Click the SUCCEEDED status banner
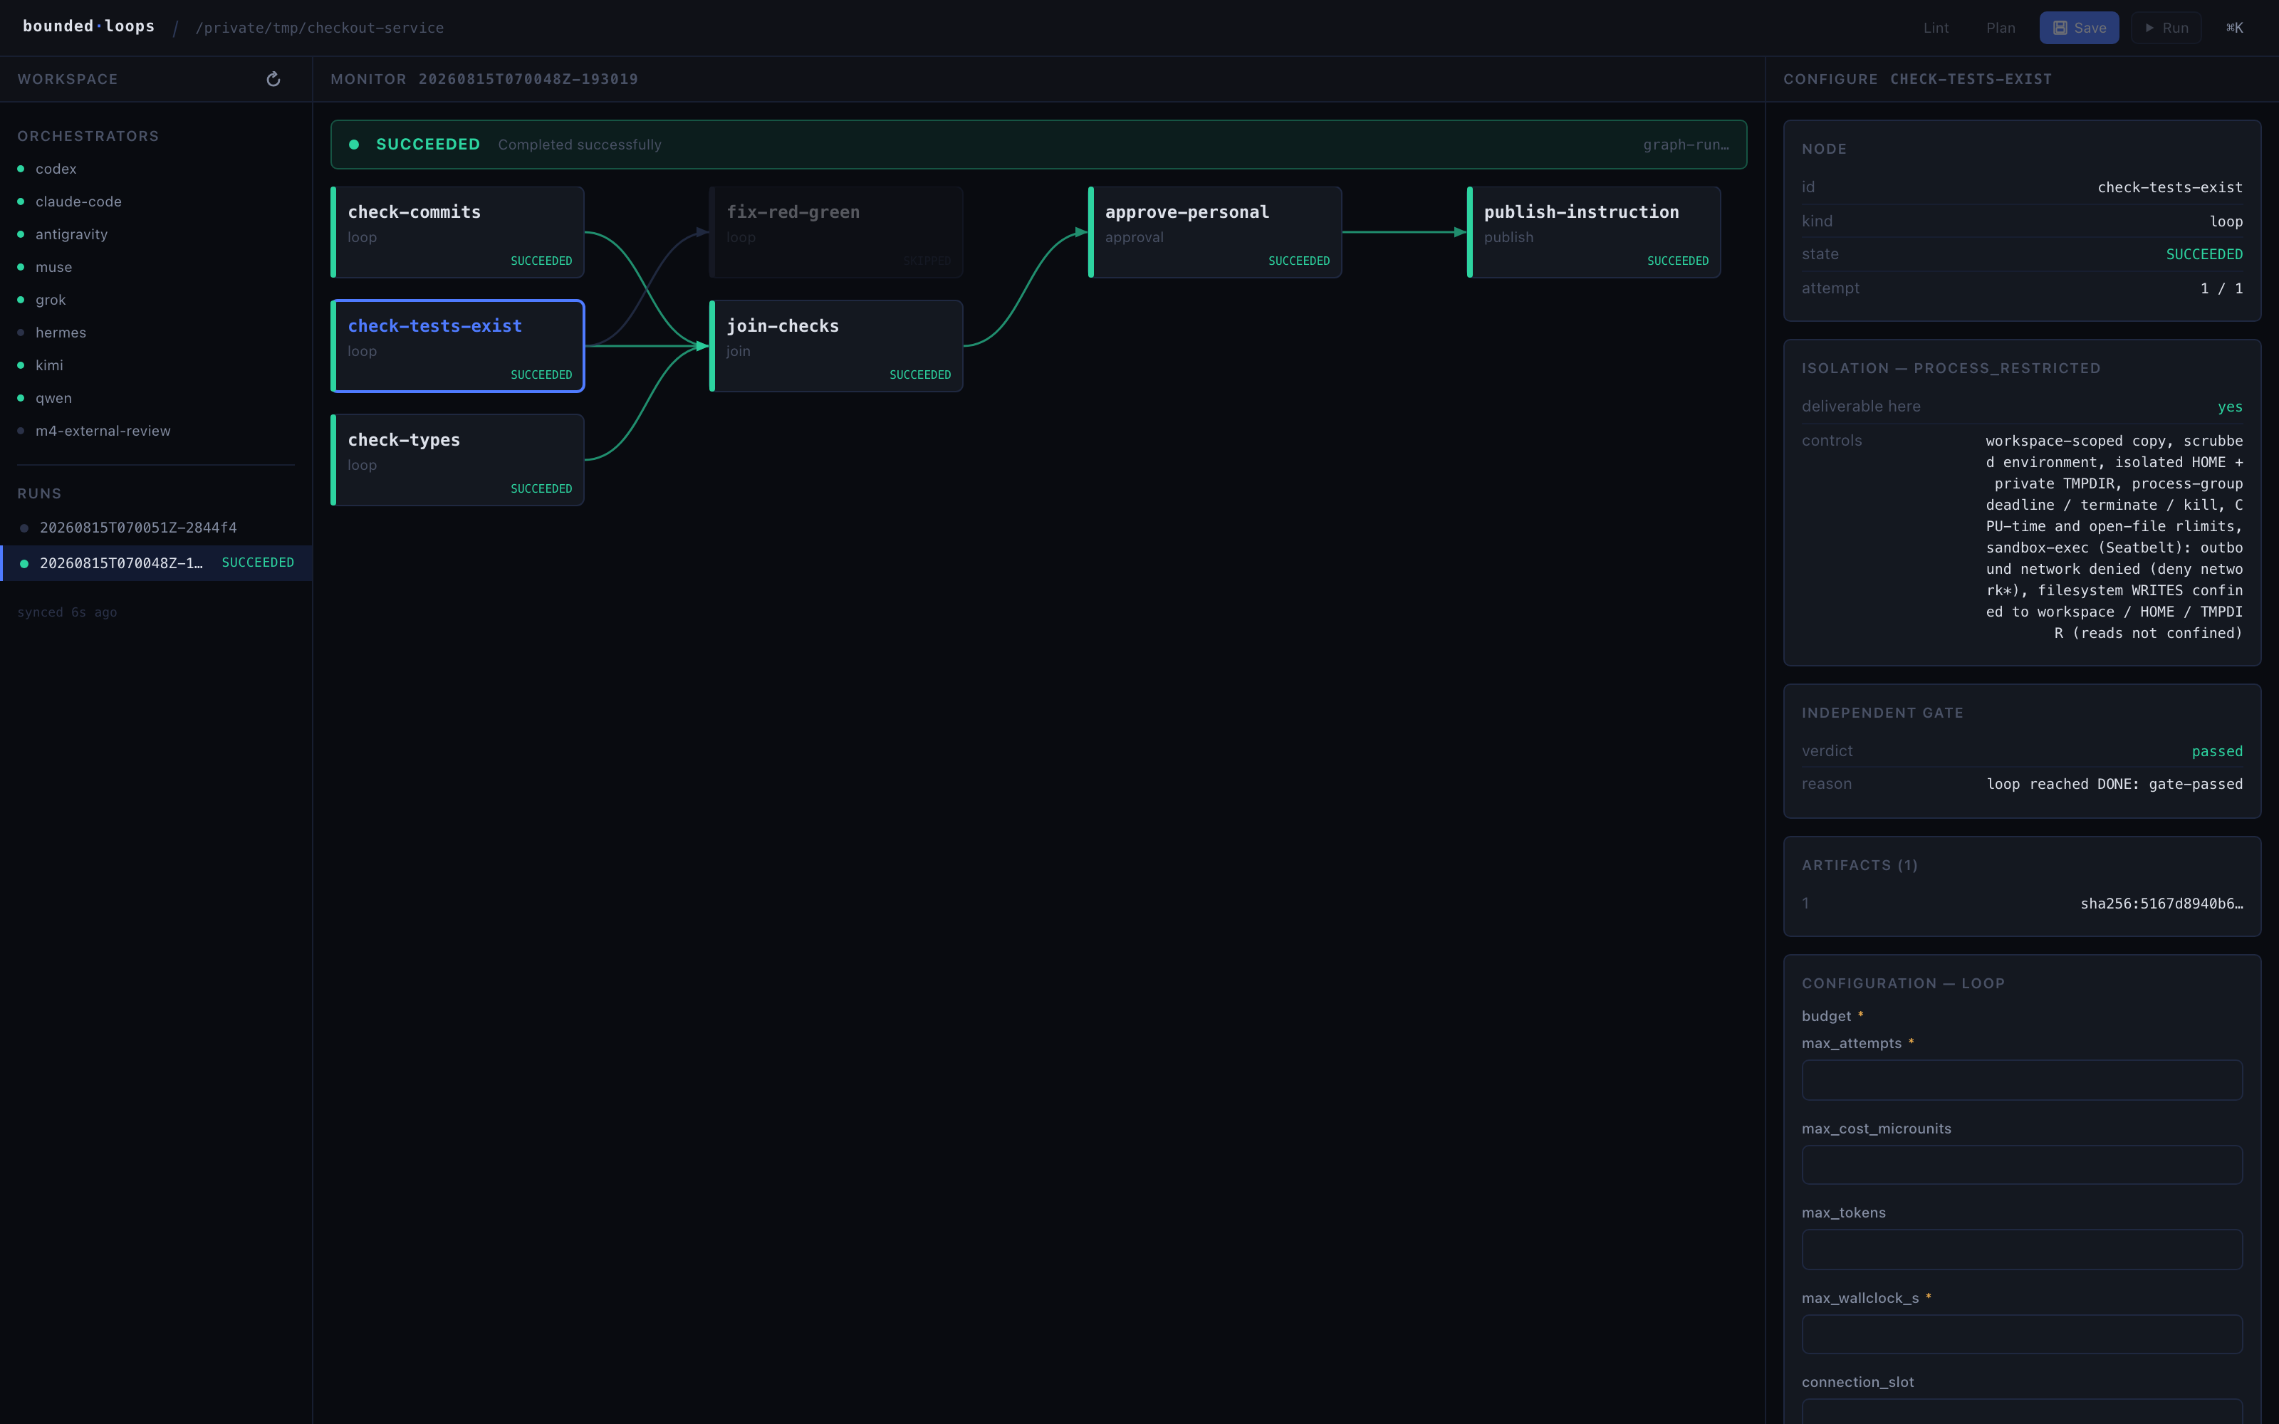The width and height of the screenshot is (2279, 1424). (1039, 144)
